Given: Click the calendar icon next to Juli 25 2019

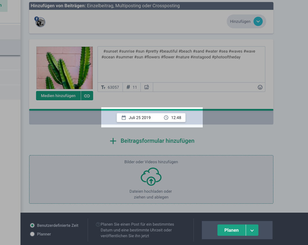Looking at the screenshot, I should [x=124, y=118].
